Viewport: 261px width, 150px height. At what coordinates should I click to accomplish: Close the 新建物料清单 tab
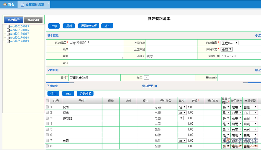pos(48,3)
